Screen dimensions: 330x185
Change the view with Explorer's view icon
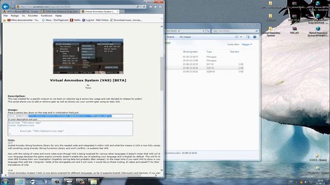237,37
